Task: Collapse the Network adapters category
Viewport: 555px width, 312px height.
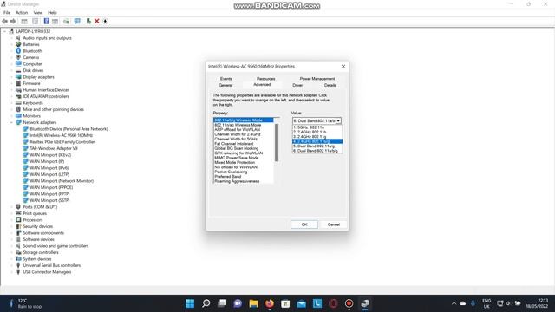Action: tap(11, 122)
